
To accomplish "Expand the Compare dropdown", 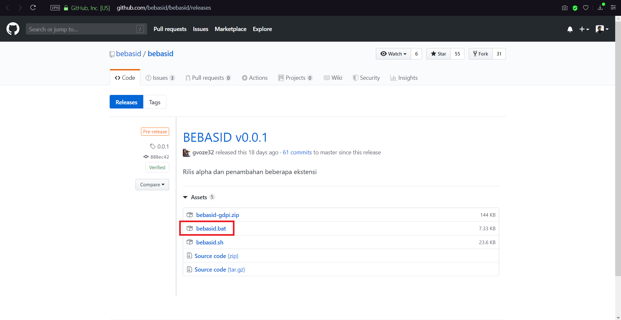I will 152,185.
